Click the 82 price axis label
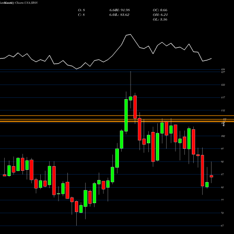 coord(223,187)
